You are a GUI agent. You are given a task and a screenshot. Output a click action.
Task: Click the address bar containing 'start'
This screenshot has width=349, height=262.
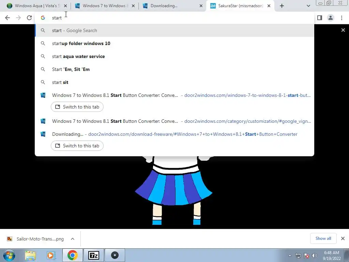pyautogui.click(x=174, y=18)
